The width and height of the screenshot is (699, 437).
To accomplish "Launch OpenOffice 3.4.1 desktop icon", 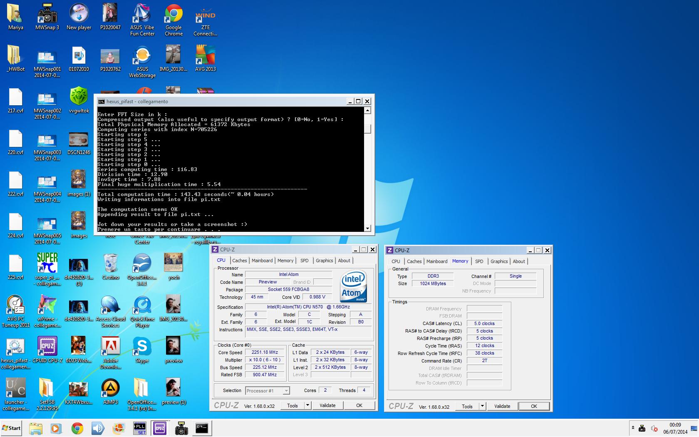I will 142,269.
